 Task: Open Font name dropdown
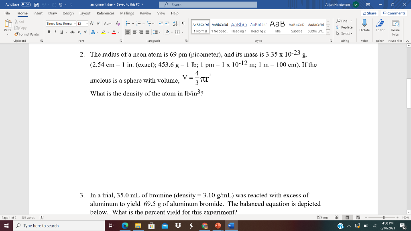(x=75, y=24)
